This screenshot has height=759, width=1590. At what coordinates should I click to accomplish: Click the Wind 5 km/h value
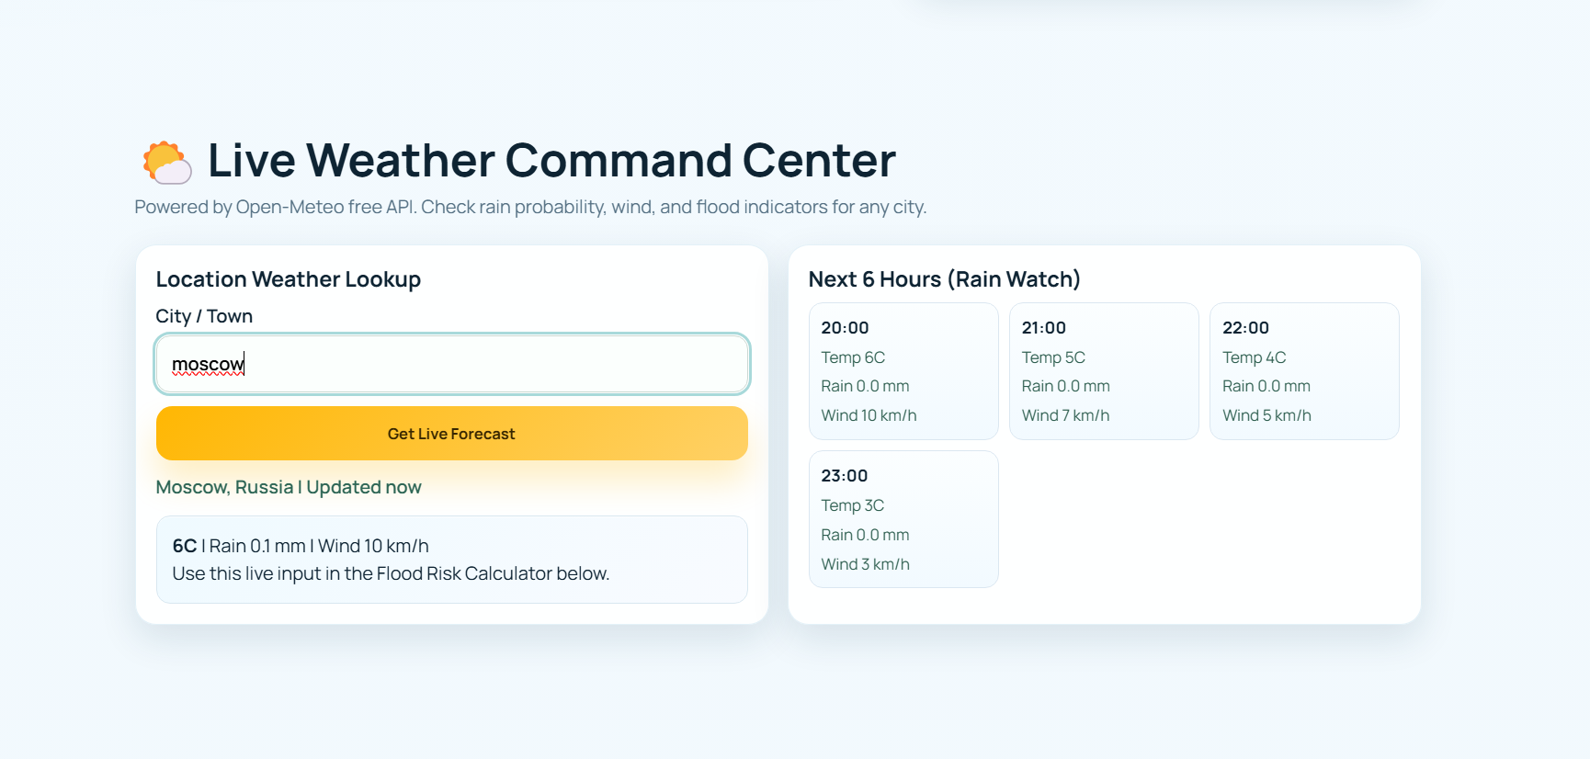click(x=1266, y=415)
